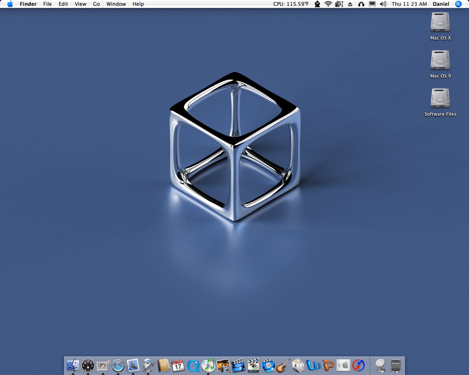The height and width of the screenshot is (375, 469).
Task: Click the Eject menu bar icon
Action: pyautogui.click(x=350, y=4)
